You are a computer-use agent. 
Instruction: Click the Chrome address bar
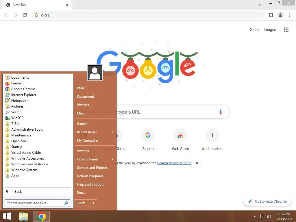(148, 15)
